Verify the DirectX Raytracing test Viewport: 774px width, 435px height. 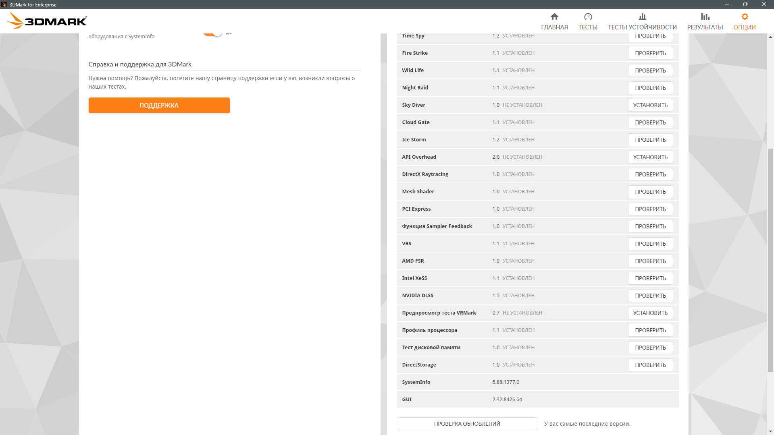(x=650, y=174)
